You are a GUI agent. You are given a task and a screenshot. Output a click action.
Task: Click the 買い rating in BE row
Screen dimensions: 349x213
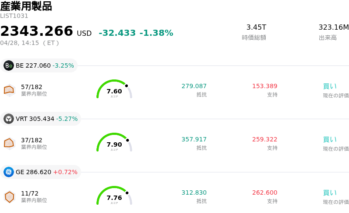(x=330, y=86)
